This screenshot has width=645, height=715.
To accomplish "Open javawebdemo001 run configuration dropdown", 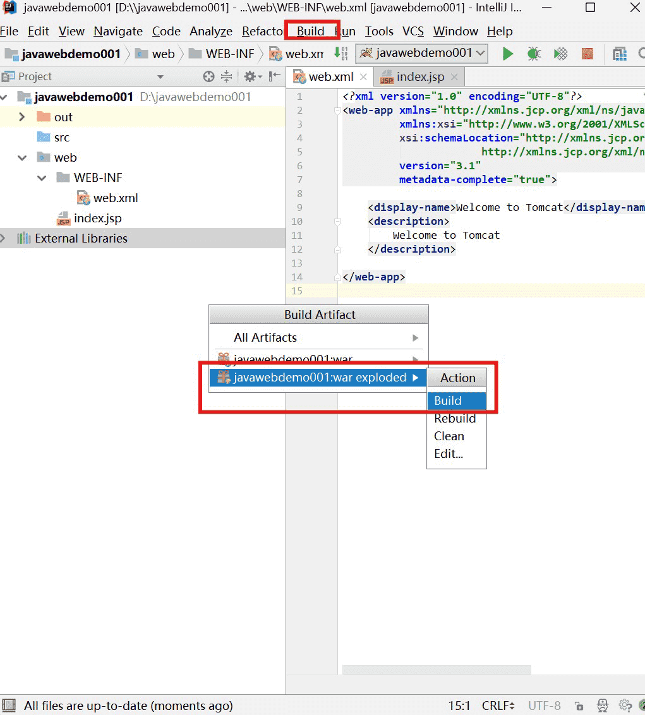I will click(422, 53).
